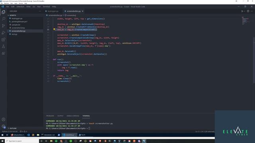Open sample.txt in the Explorer tree
255x143 pixels.
[16, 25]
